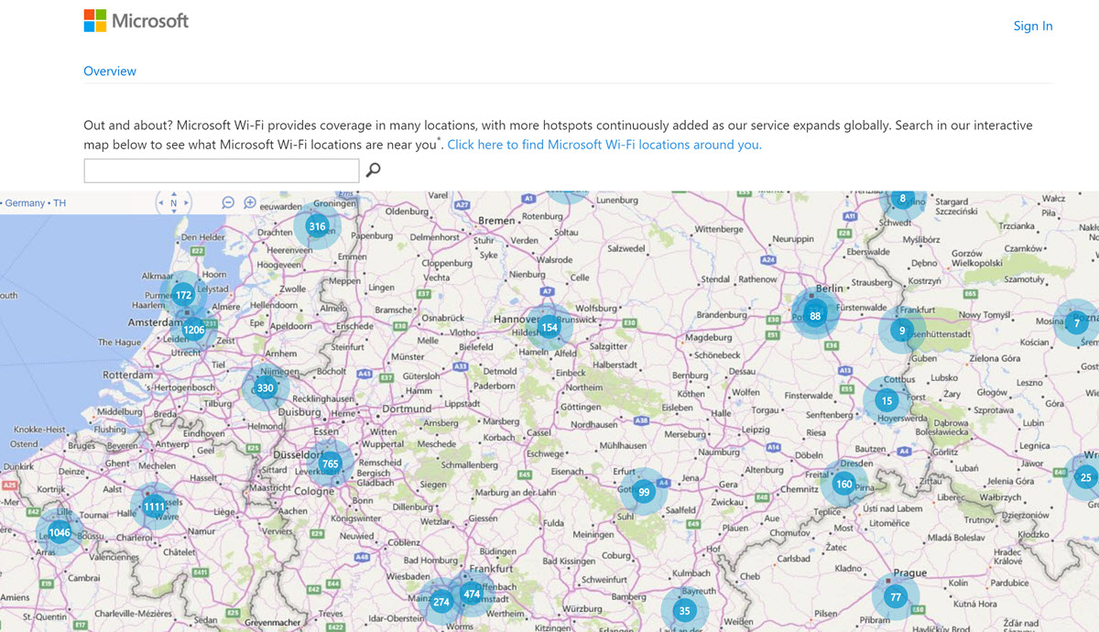Click the Microsoft logo
1099x632 pixels.
pos(136,20)
